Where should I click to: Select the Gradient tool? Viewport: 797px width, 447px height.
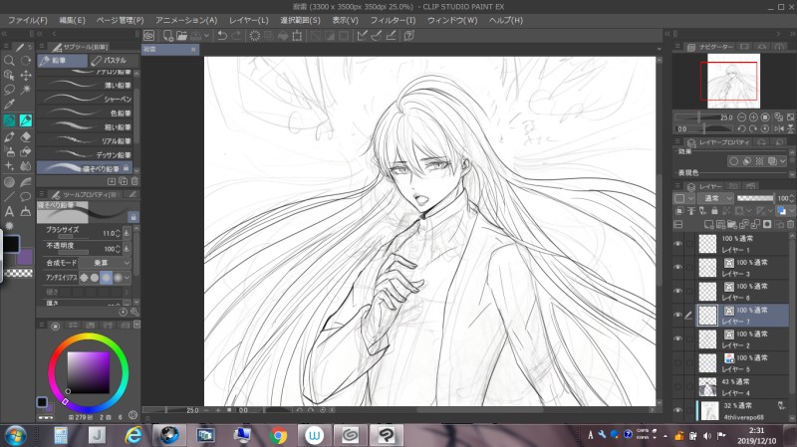coord(9,182)
